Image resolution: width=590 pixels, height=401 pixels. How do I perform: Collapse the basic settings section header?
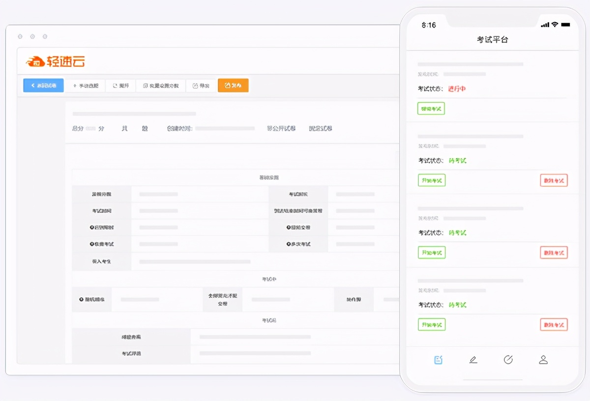click(269, 176)
